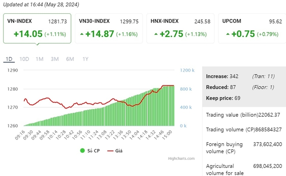This screenshot has width=286, height=176.
Task: Switch chart to 10D range
Action: pos(24,59)
